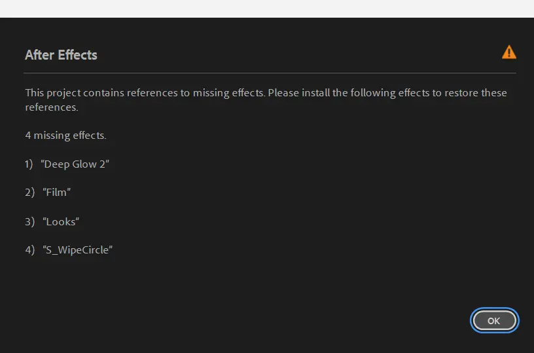
Task: Click the "Please install the following effects" sentence
Action: click(347, 93)
